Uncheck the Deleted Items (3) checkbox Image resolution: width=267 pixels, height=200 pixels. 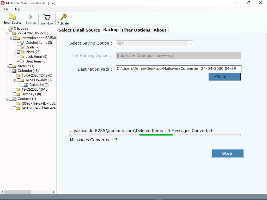19,42
